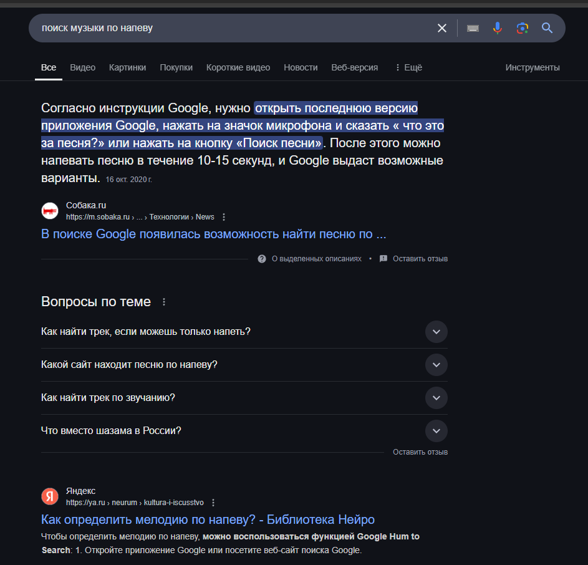588x565 pixels.
Task: Switch to the Короткие видео tab
Action: point(238,67)
